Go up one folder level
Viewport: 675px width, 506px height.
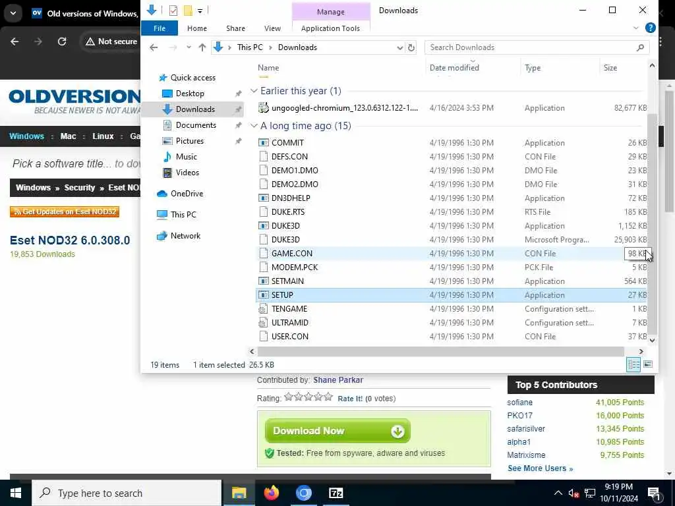[x=202, y=47]
